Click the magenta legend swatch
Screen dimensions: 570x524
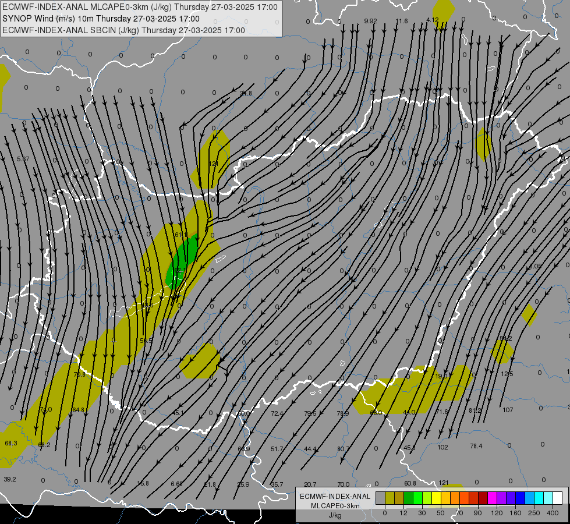492,498
